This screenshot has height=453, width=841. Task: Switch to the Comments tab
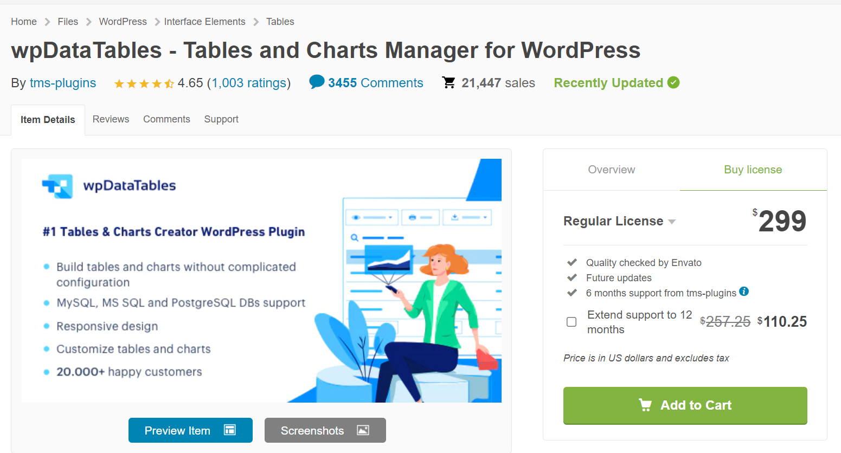click(x=166, y=119)
